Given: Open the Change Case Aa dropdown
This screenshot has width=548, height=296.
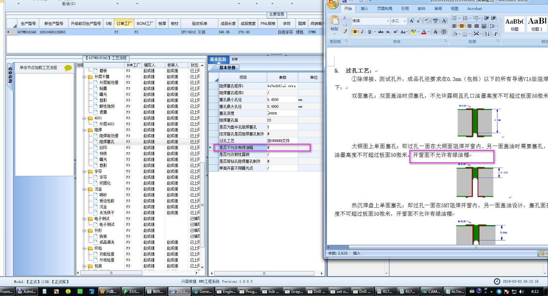Looking at the screenshot, I should 404,32.
